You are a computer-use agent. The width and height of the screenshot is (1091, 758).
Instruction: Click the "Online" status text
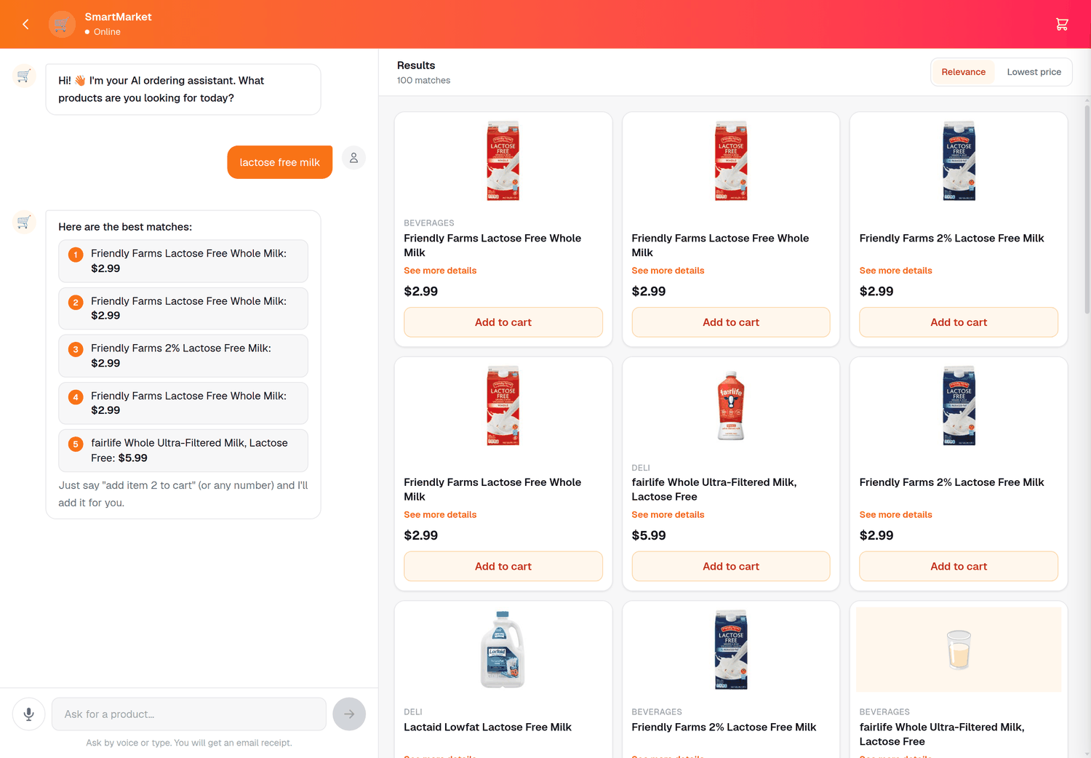[107, 32]
